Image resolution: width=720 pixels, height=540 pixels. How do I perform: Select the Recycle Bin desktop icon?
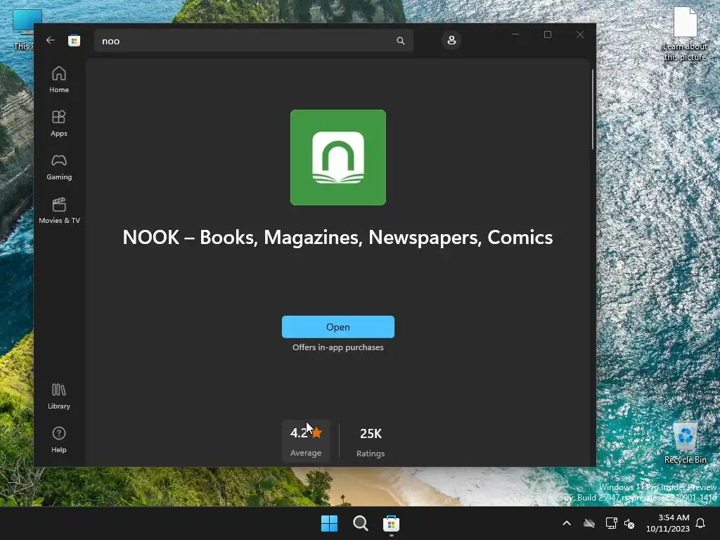coord(685,443)
